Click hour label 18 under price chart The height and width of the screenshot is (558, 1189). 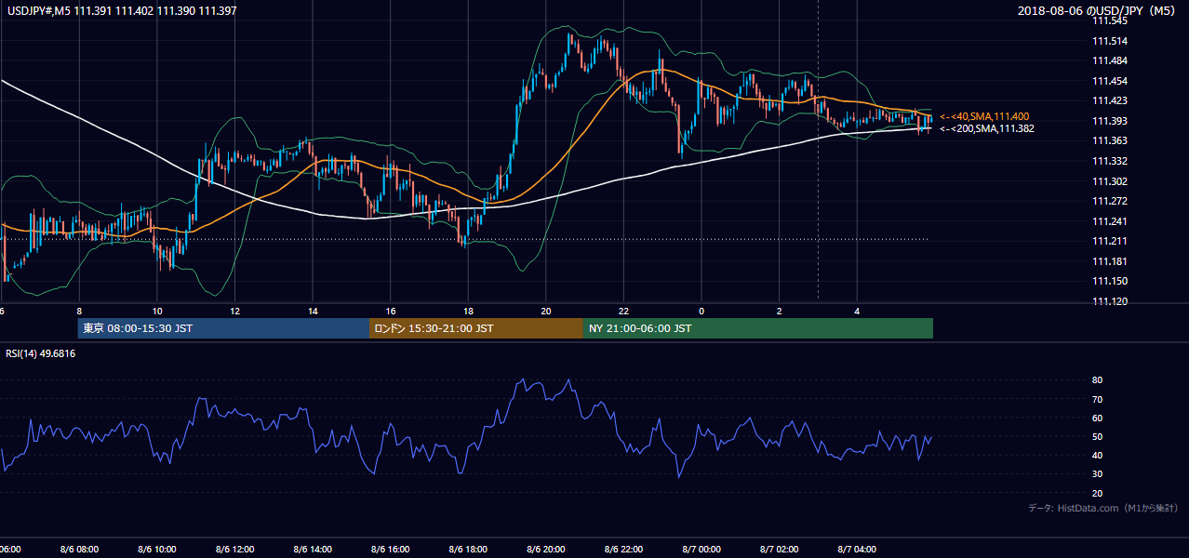tap(468, 311)
